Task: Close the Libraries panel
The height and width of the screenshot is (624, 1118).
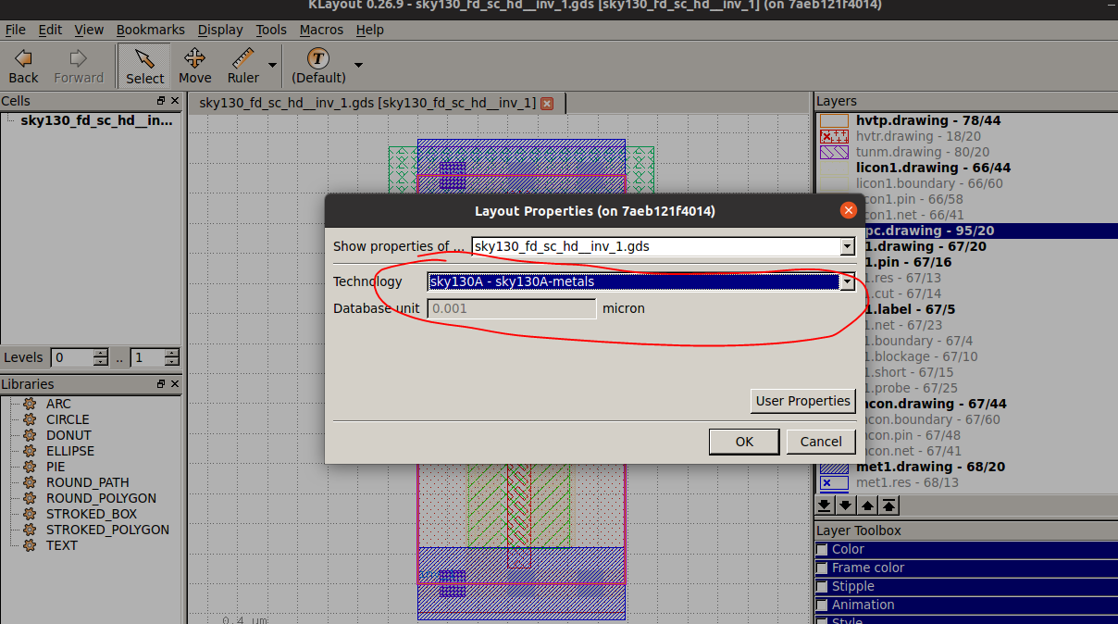Action: 175,383
